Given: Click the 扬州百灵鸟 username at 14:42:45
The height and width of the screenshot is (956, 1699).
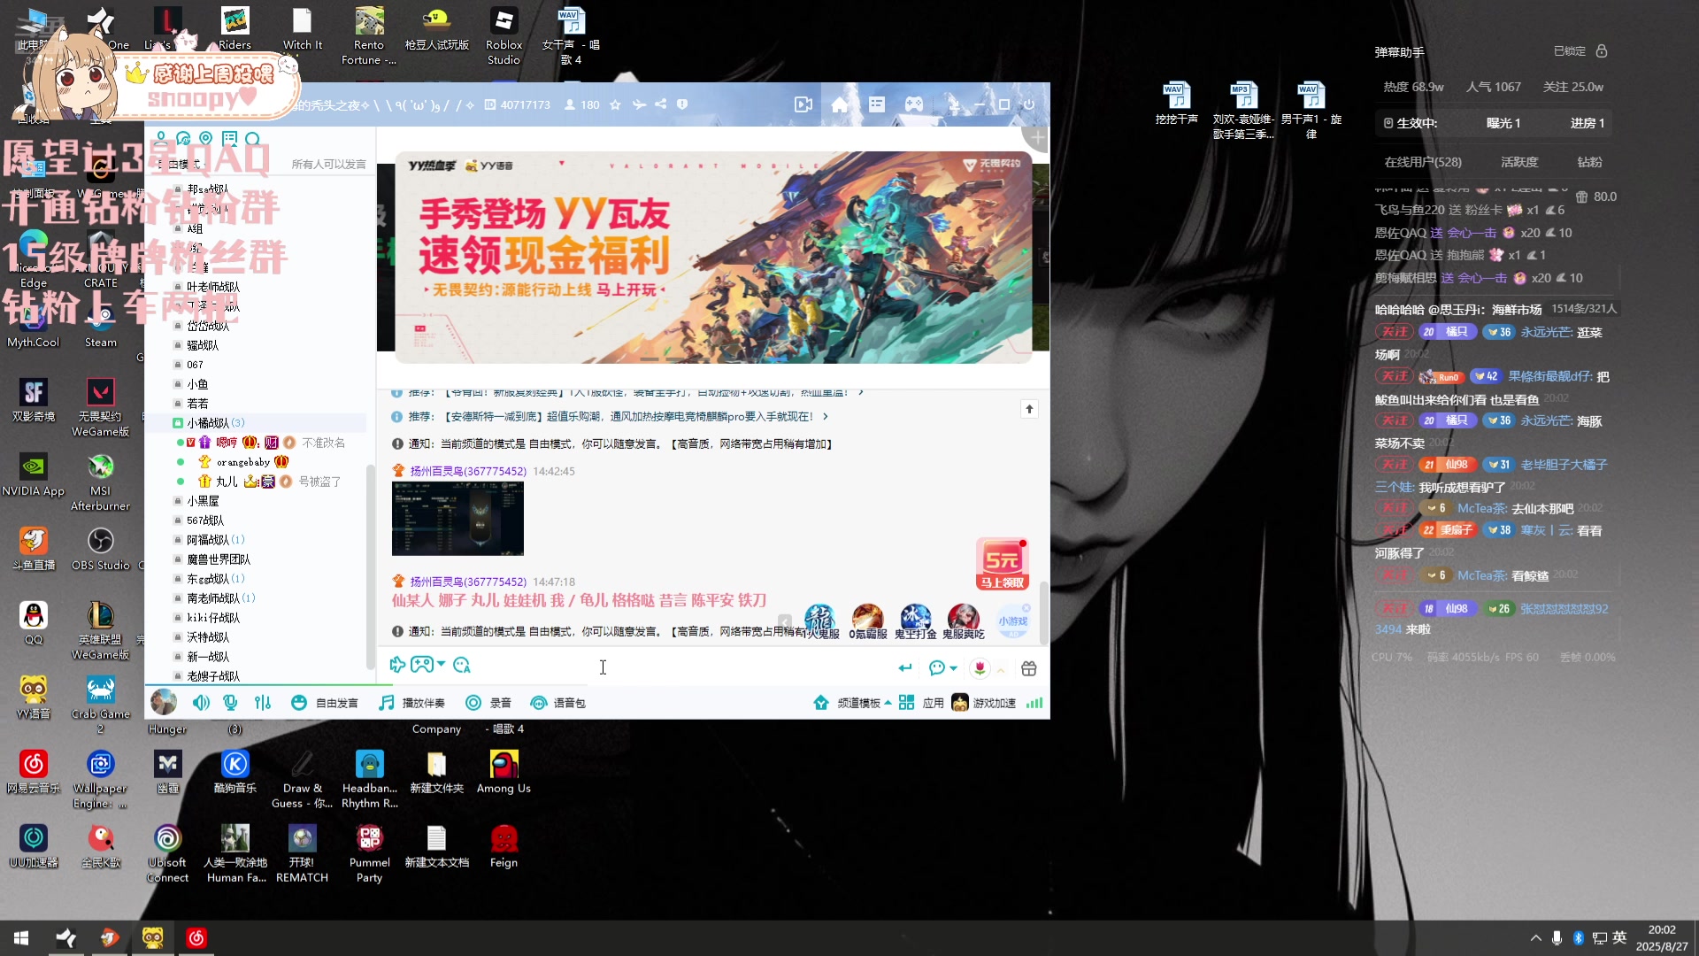Looking at the screenshot, I should coord(468,472).
